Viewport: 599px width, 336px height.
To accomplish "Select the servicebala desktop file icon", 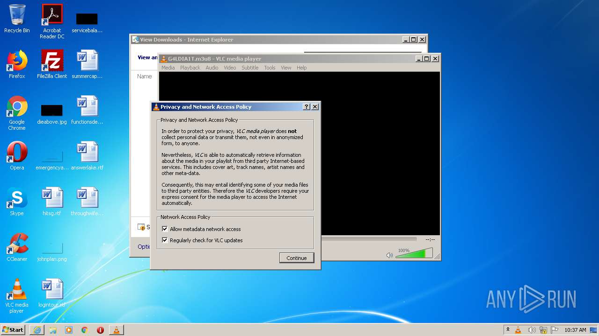I will point(87,22).
